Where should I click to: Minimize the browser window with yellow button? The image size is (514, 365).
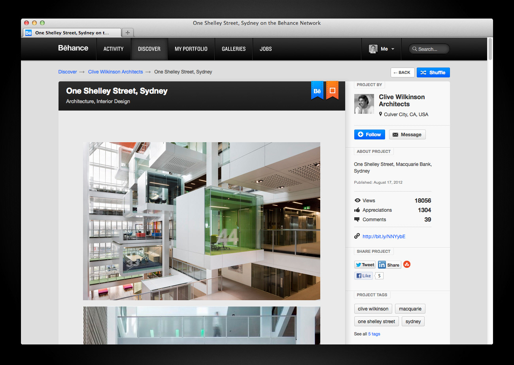coord(34,23)
